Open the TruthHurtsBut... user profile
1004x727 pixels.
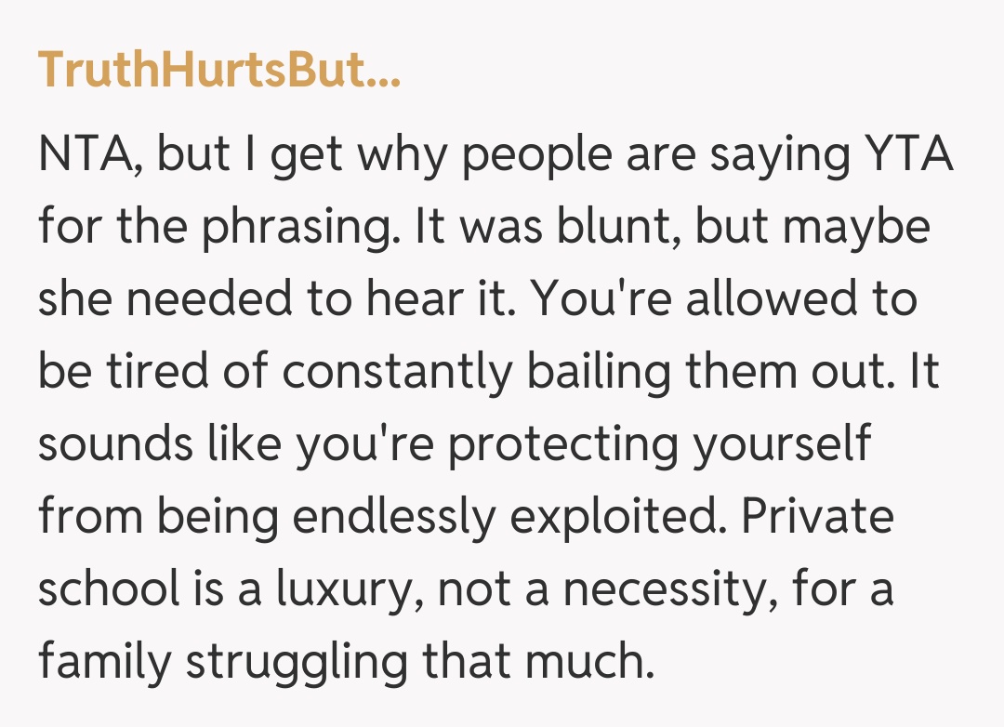(219, 73)
